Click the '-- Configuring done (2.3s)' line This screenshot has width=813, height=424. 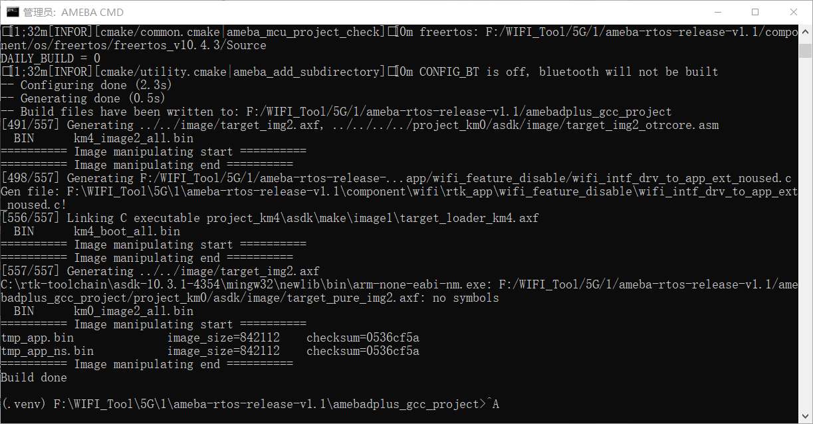86,85
